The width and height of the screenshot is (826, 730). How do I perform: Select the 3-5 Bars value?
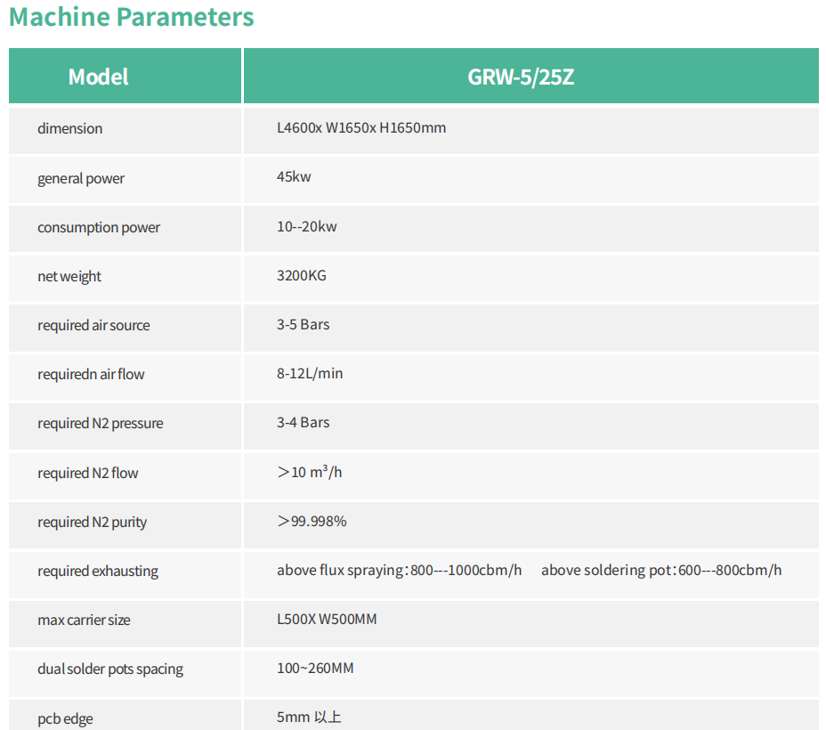[303, 324]
